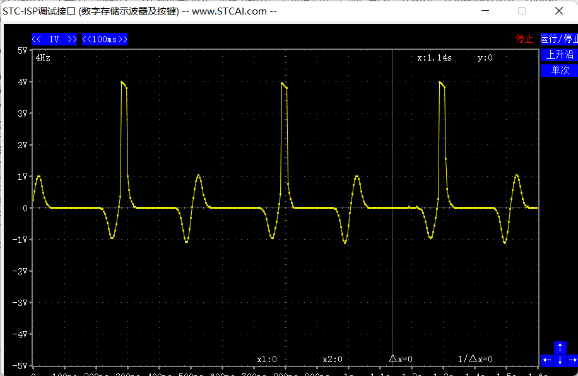578x376 pixels.
Task: Maximize the STC-ISP oscilloscope window
Action: tap(522, 11)
